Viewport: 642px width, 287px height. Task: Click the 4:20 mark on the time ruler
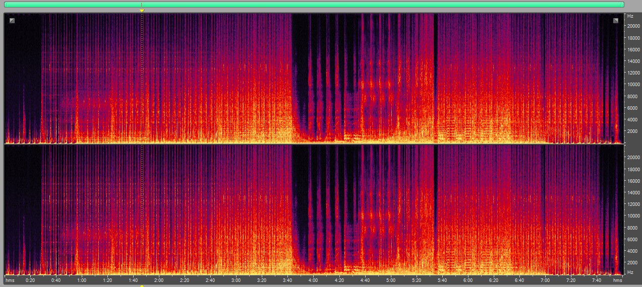[x=339, y=280]
